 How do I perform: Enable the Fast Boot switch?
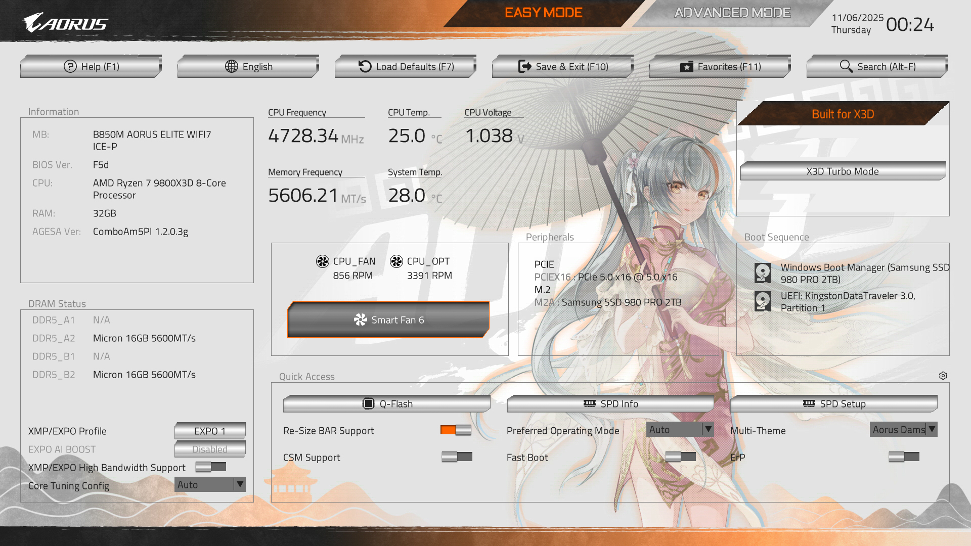[680, 457]
